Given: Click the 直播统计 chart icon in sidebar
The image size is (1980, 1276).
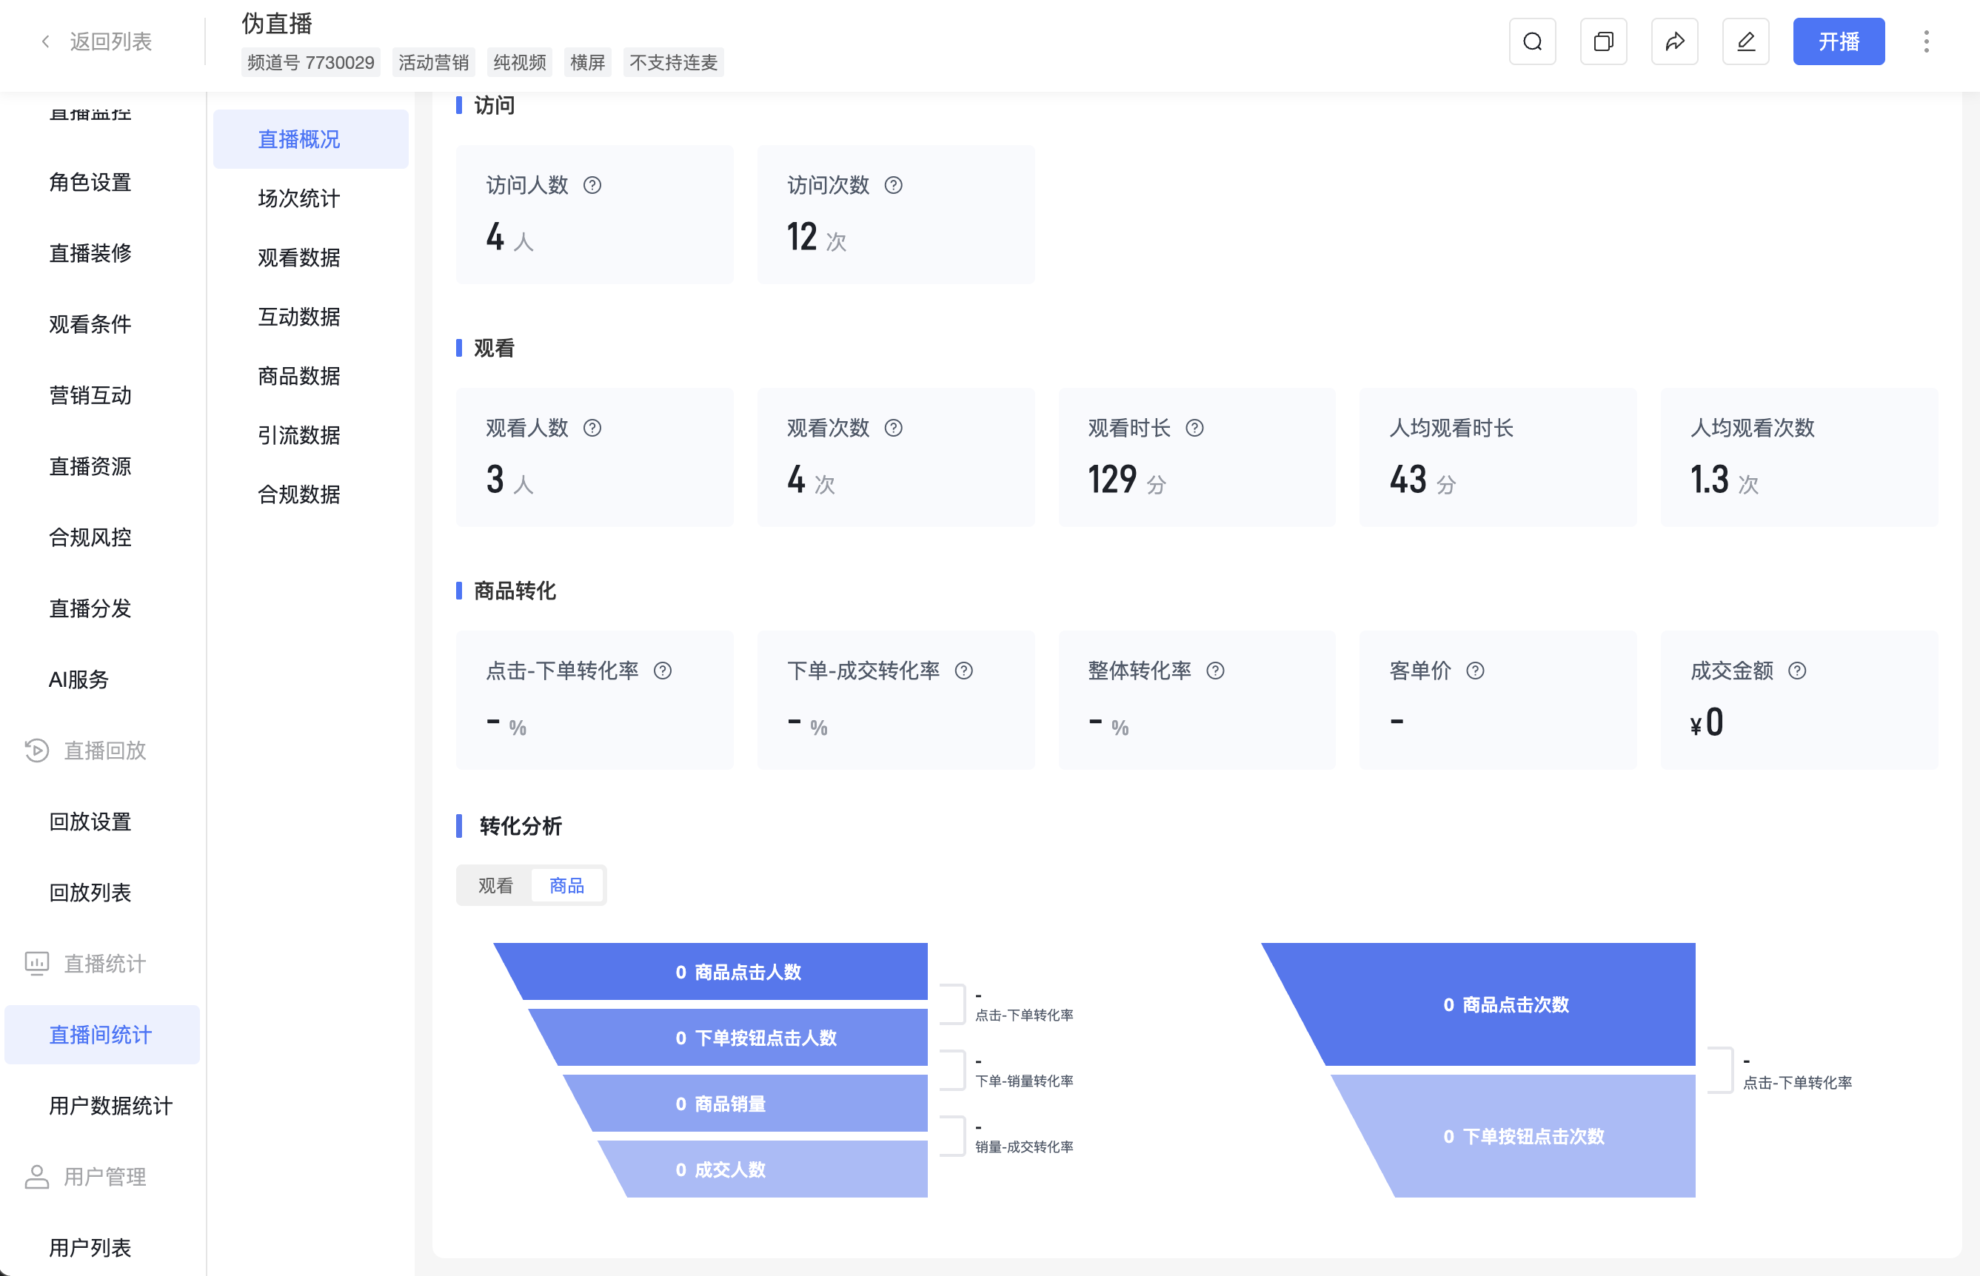Looking at the screenshot, I should (36, 964).
